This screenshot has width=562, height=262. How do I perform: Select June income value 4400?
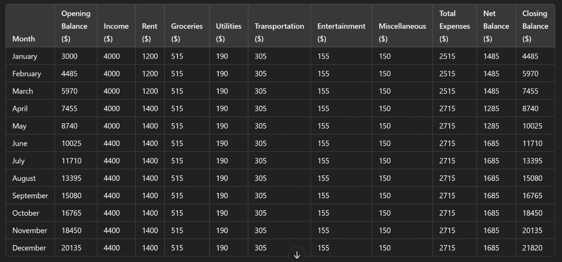click(x=111, y=143)
